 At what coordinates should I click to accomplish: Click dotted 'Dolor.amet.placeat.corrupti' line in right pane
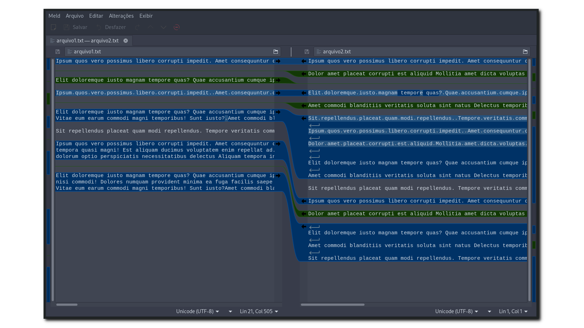[x=418, y=144]
